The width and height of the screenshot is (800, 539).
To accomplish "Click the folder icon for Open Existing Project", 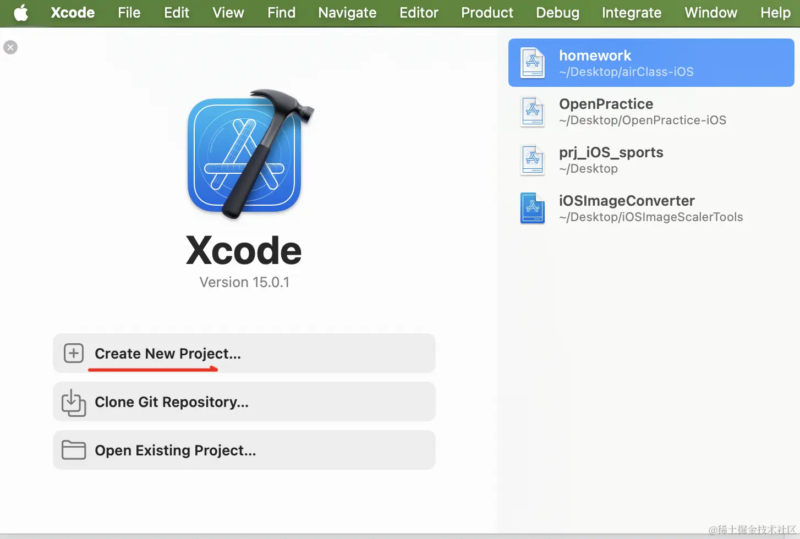I will pos(74,450).
